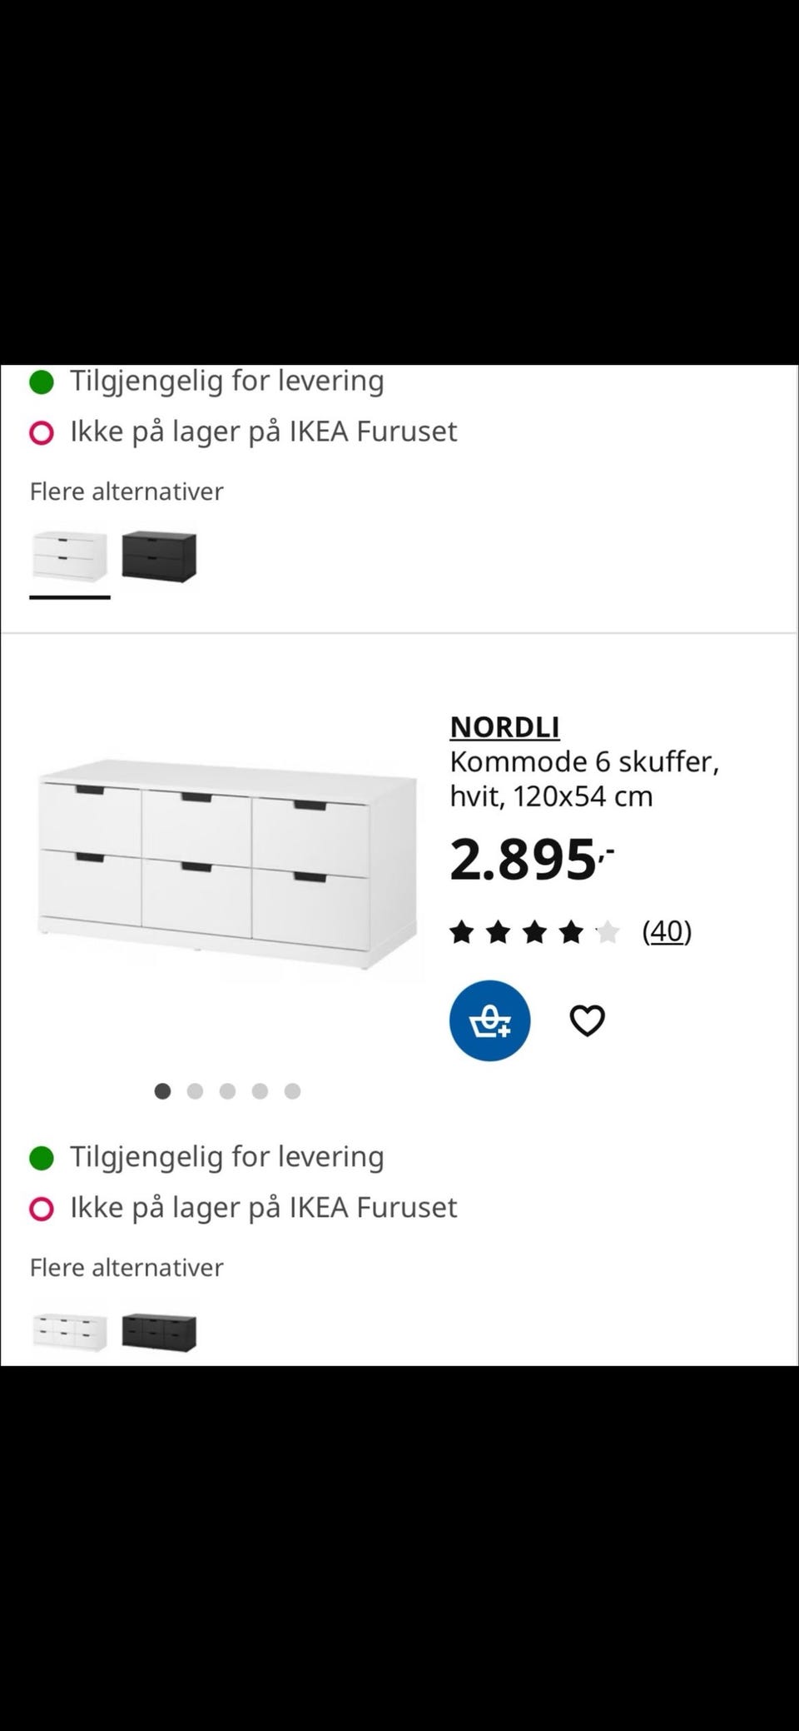Screen dimensions: 799x1731
Task: Open the NORDLI product title link
Action: [x=504, y=727]
